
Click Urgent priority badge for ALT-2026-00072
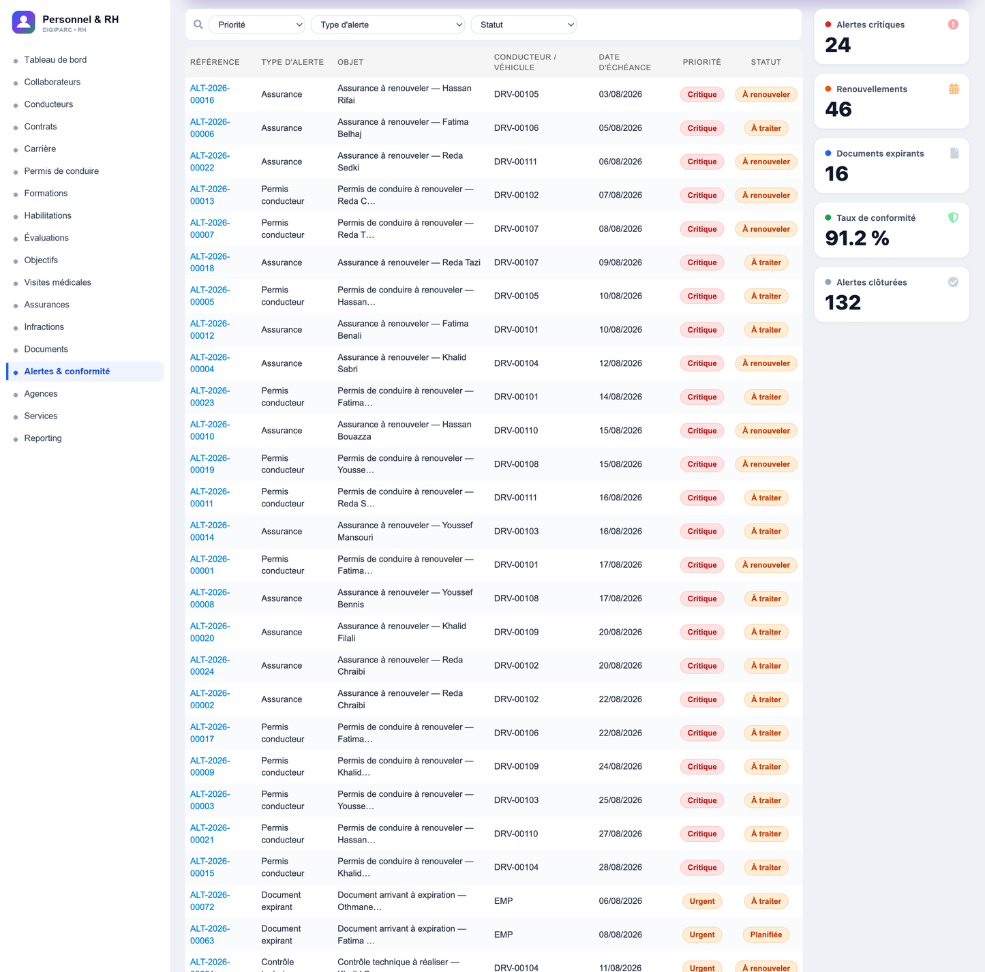[701, 901]
